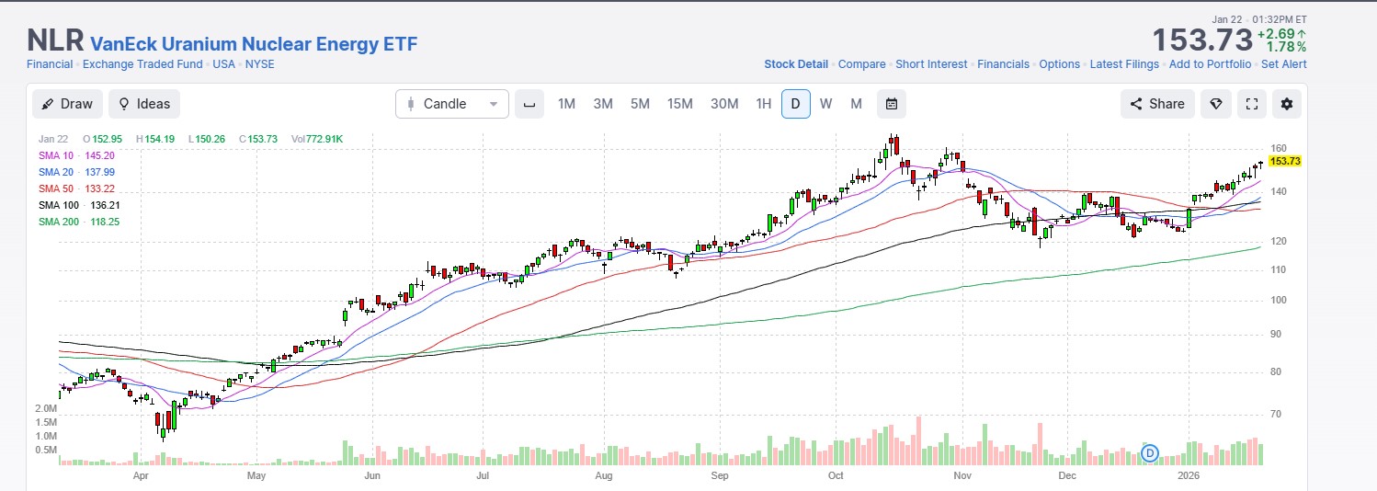Open chart settings gear
Image resolution: width=1377 pixels, height=491 pixels.
coord(1286,104)
